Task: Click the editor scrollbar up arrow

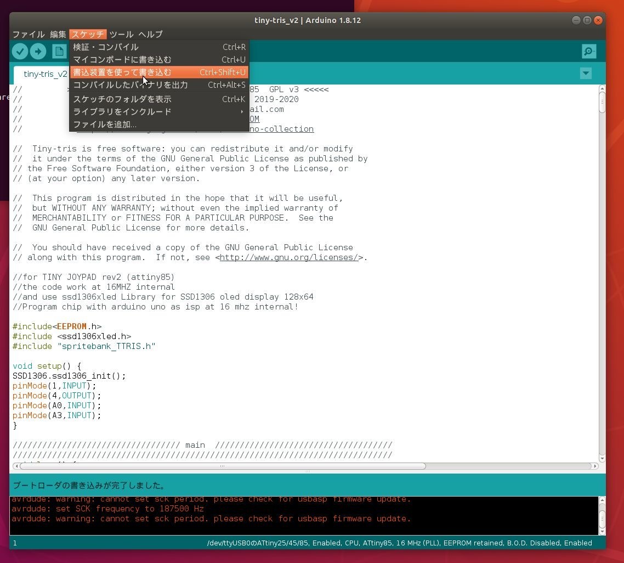Action: coord(602,88)
